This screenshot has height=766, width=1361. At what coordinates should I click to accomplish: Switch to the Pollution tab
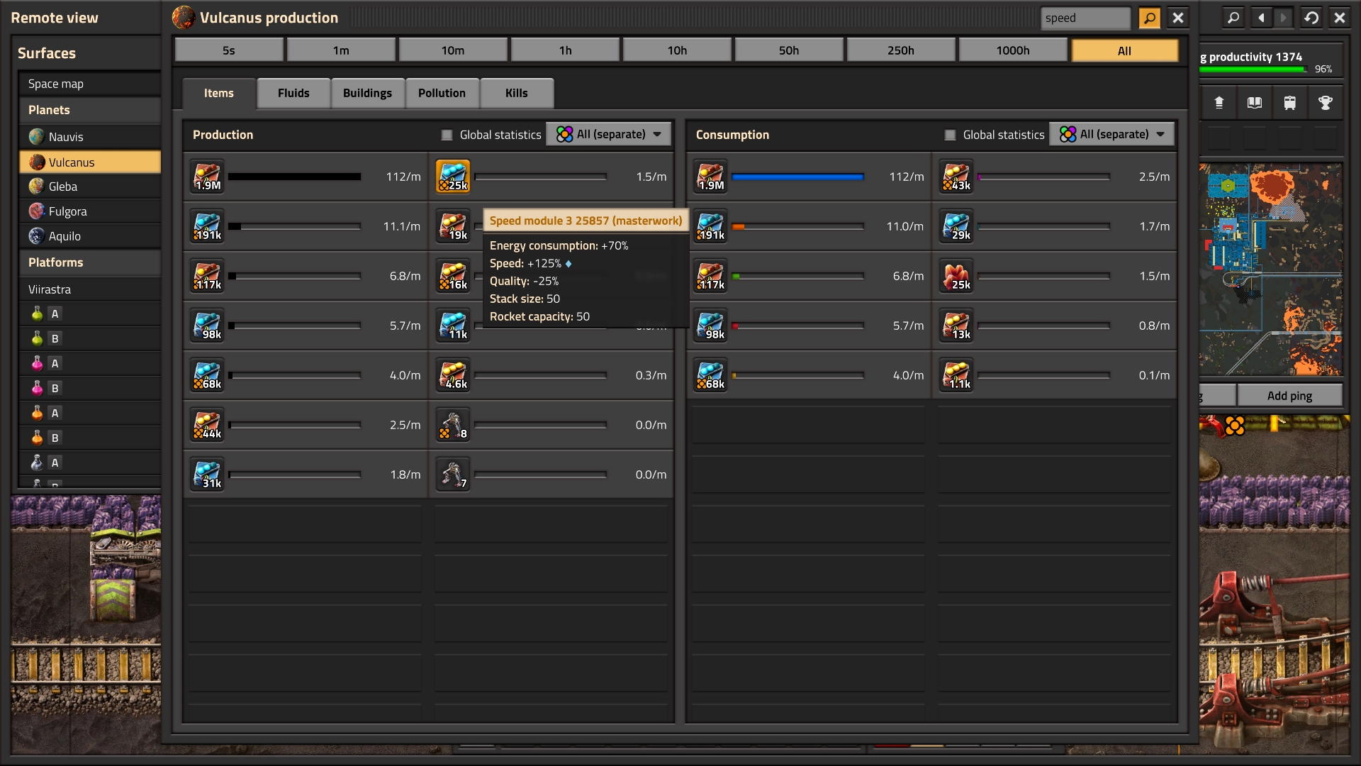(x=442, y=93)
